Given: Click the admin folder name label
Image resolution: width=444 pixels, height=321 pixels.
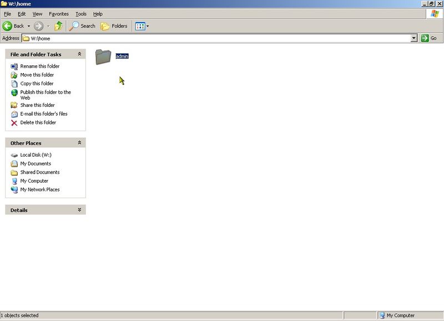Looking at the screenshot, I should (x=122, y=56).
